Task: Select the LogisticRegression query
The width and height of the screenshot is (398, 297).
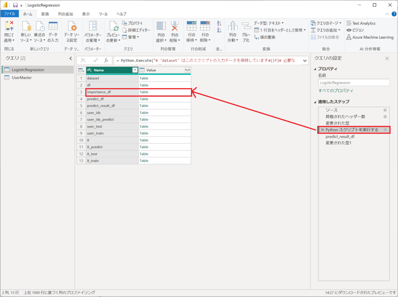Action: 38,70
